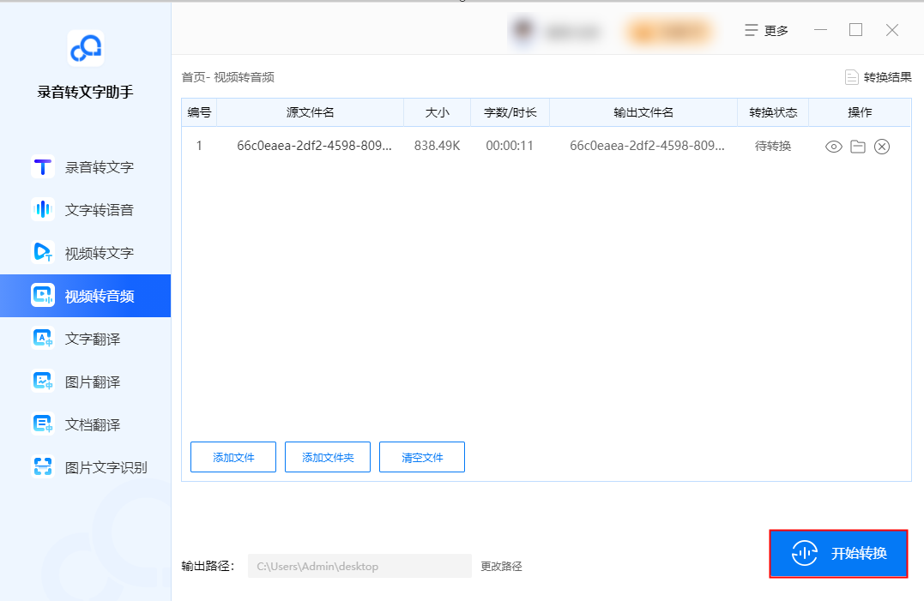The image size is (924, 601).
Task: Preview the file using the eye icon
Action: (x=832, y=146)
